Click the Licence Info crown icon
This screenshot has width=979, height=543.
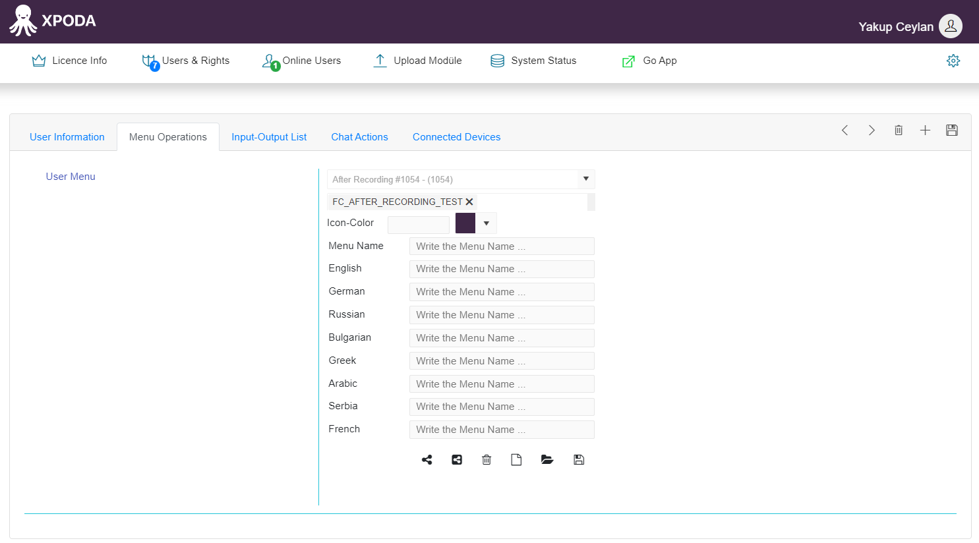coord(39,61)
